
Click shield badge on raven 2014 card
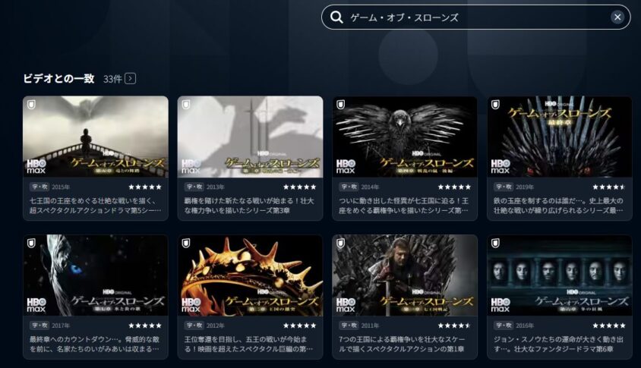pos(340,105)
